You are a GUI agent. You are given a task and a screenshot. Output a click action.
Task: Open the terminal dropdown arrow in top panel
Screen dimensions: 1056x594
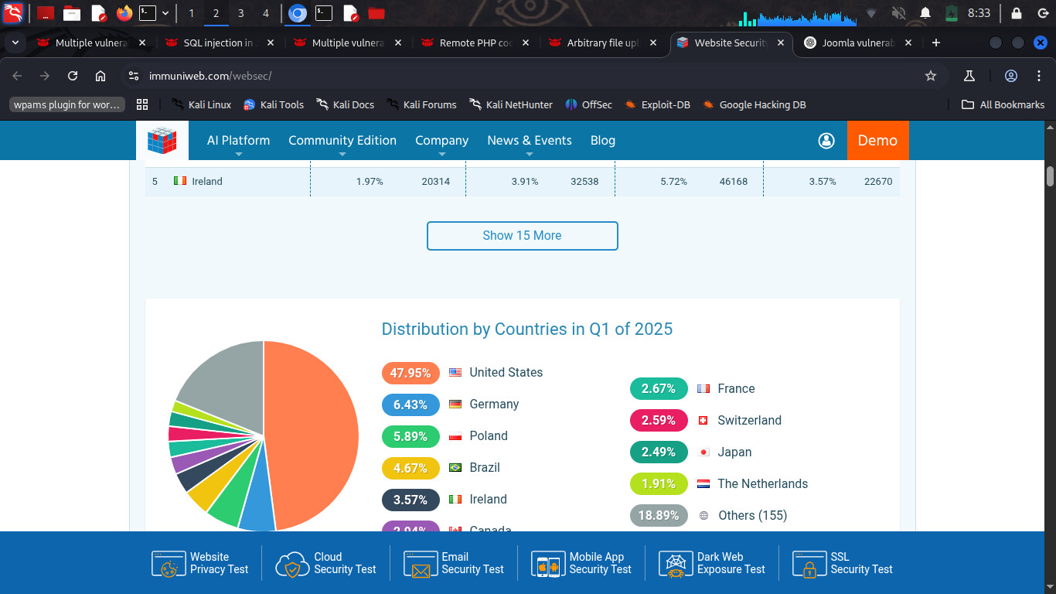165,13
